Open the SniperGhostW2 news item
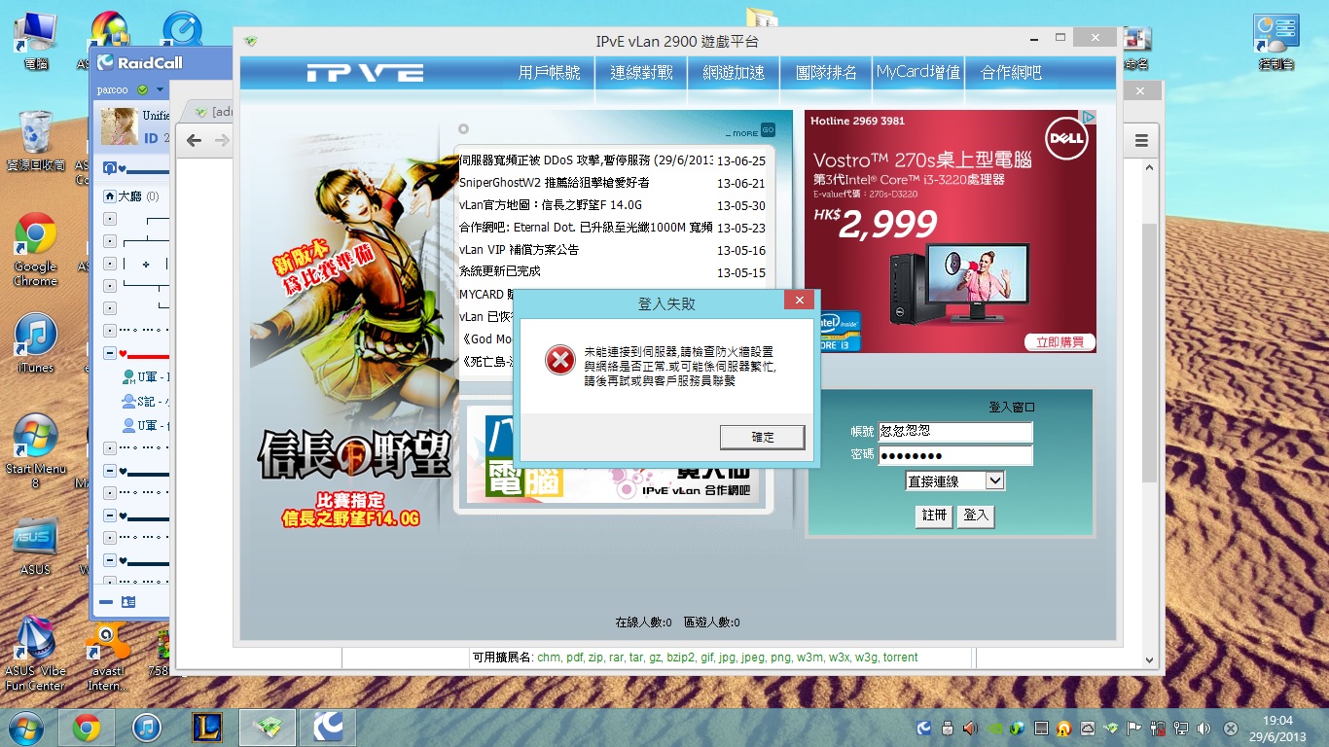Image resolution: width=1329 pixels, height=747 pixels. (555, 183)
